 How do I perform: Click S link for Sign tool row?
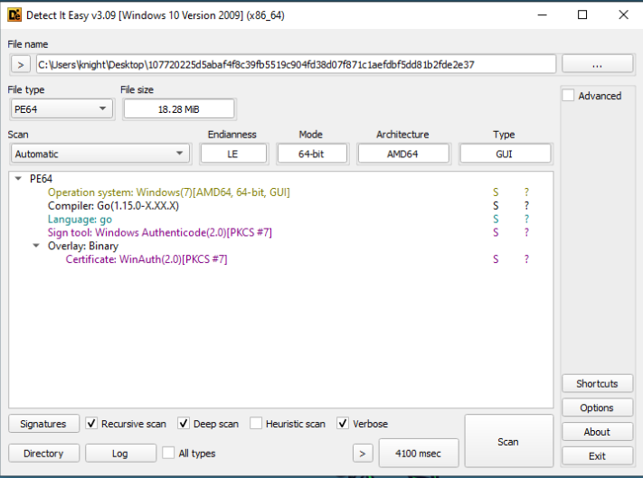point(496,232)
